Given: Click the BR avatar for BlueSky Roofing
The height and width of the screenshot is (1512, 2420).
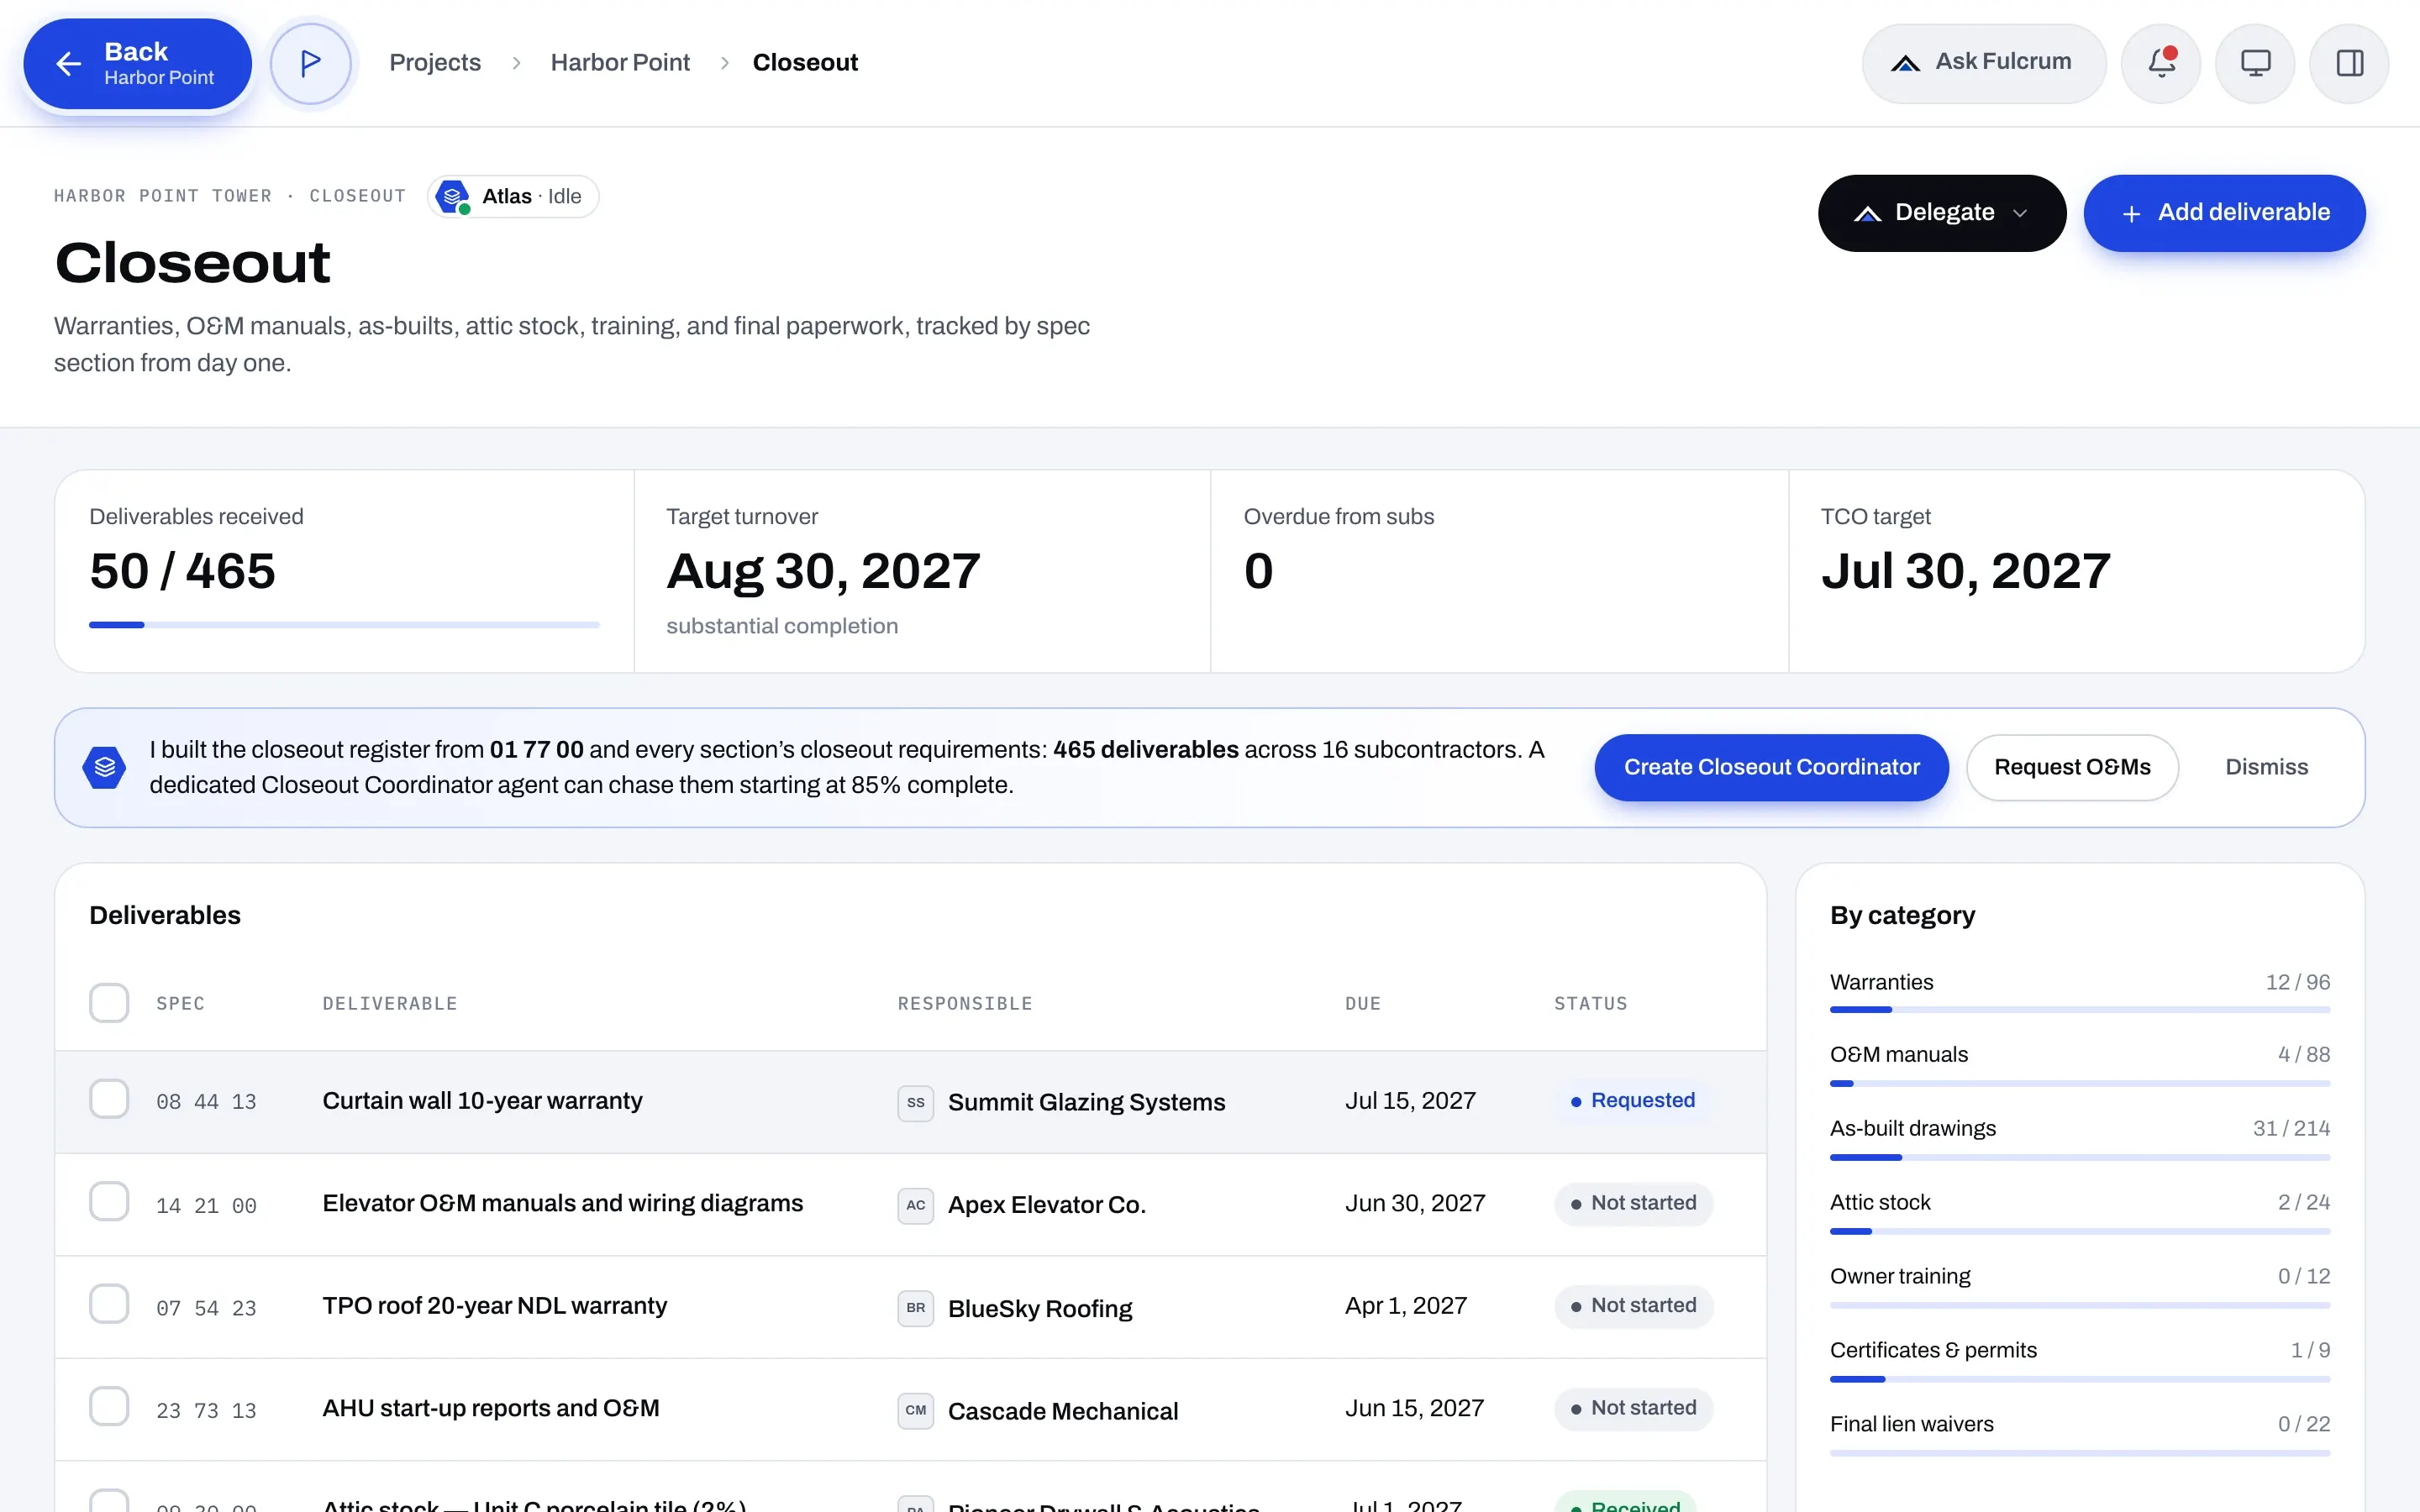Looking at the screenshot, I should pyautogui.click(x=915, y=1308).
